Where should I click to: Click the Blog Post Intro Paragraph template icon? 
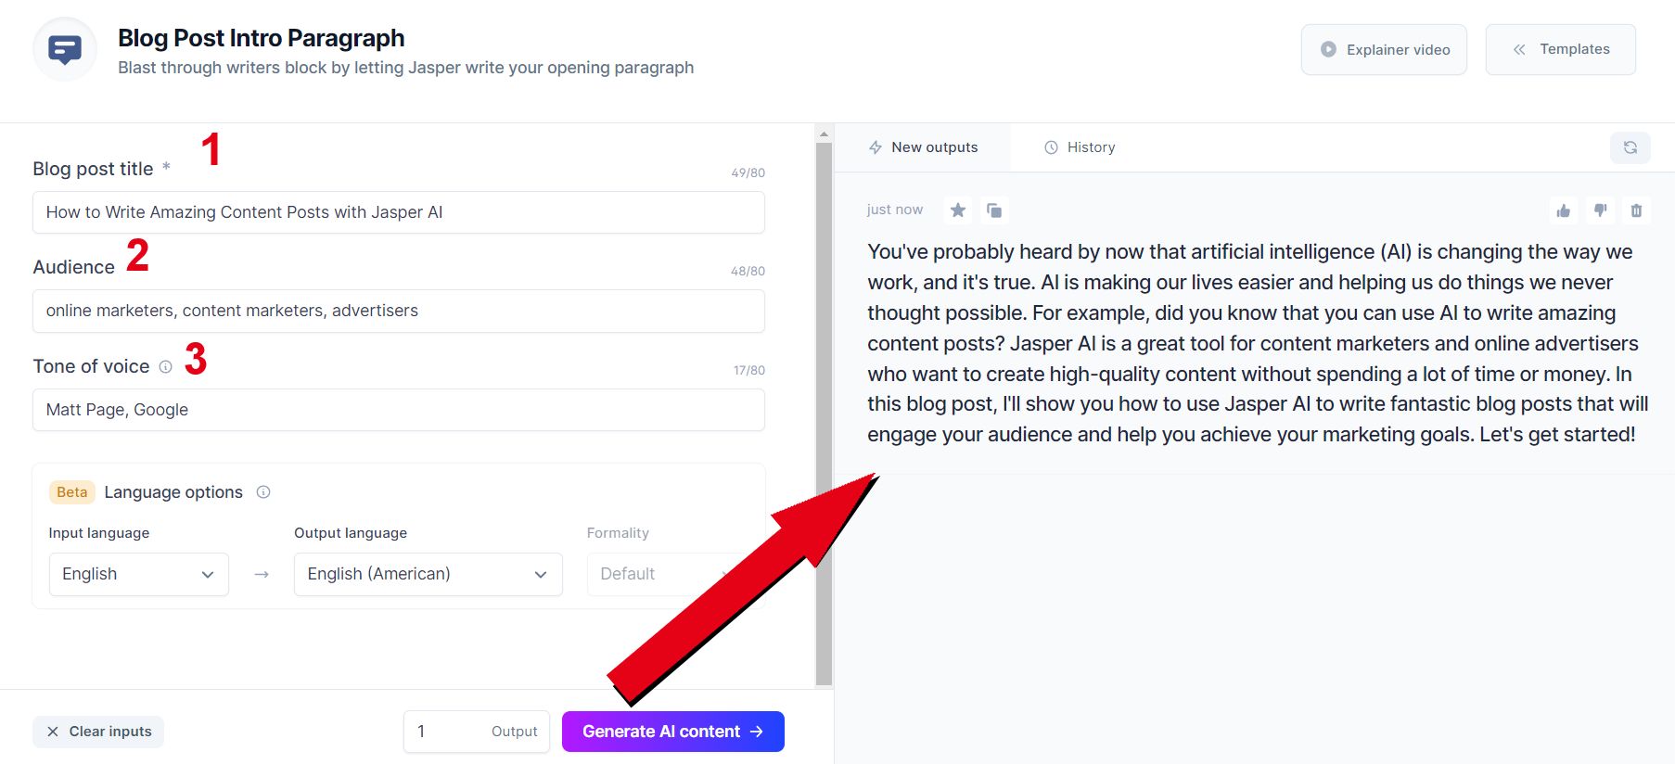(65, 49)
